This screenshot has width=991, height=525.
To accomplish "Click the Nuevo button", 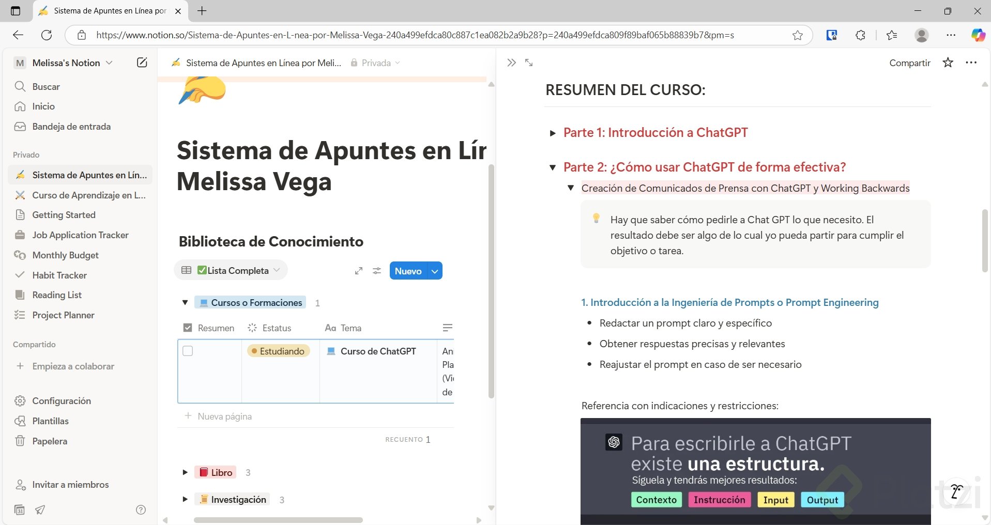I will pyautogui.click(x=408, y=271).
